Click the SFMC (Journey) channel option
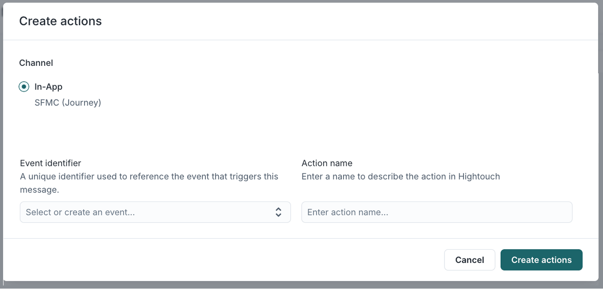The image size is (603, 289). pos(68,102)
